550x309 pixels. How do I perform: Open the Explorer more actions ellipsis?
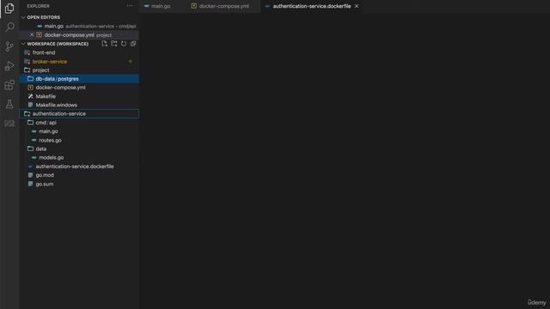pos(130,6)
